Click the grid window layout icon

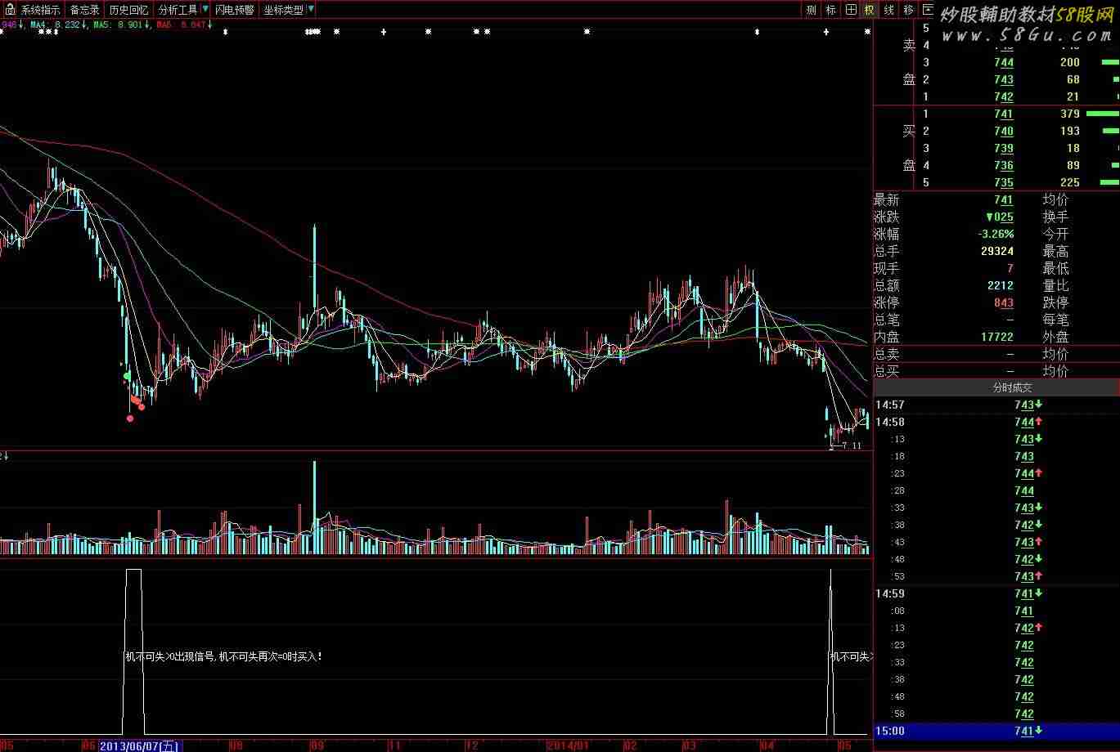851,11
